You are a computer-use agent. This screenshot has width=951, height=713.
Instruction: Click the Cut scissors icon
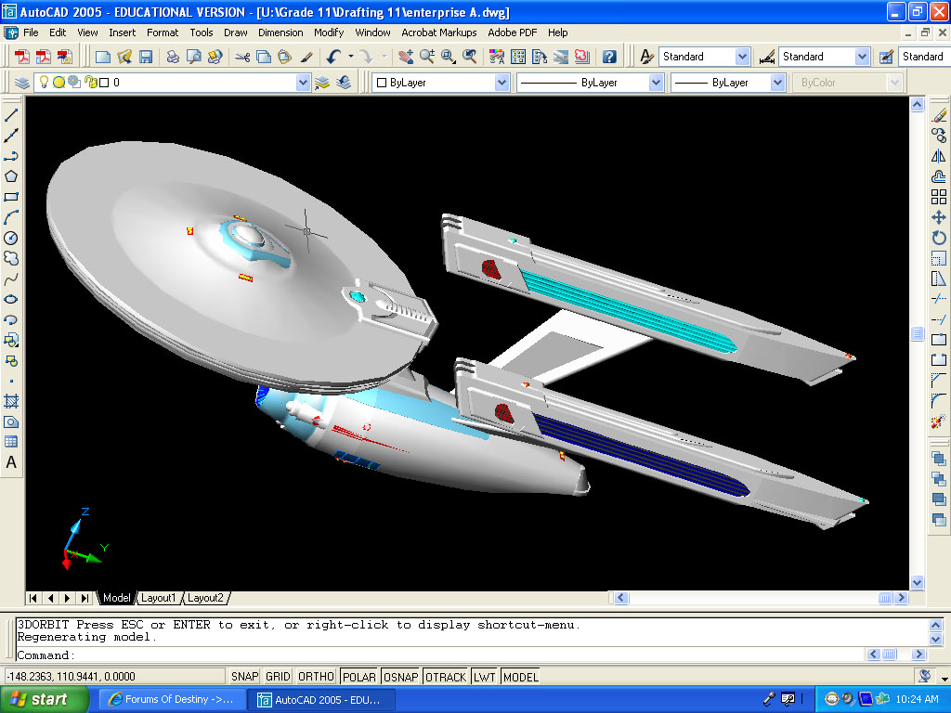[x=242, y=57]
